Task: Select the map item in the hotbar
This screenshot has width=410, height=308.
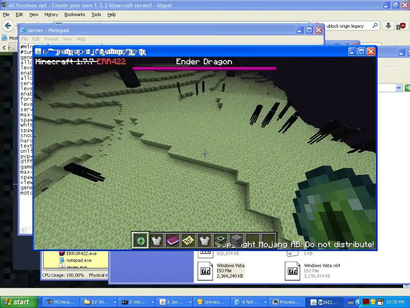Action: point(188,241)
